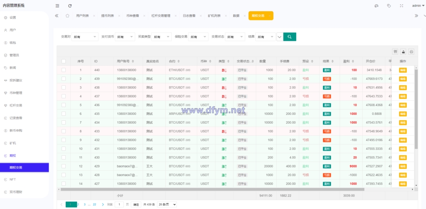Open the 支付货币 dropdown
Screen dimensions: 426x209
pyautogui.click(x=125, y=37)
